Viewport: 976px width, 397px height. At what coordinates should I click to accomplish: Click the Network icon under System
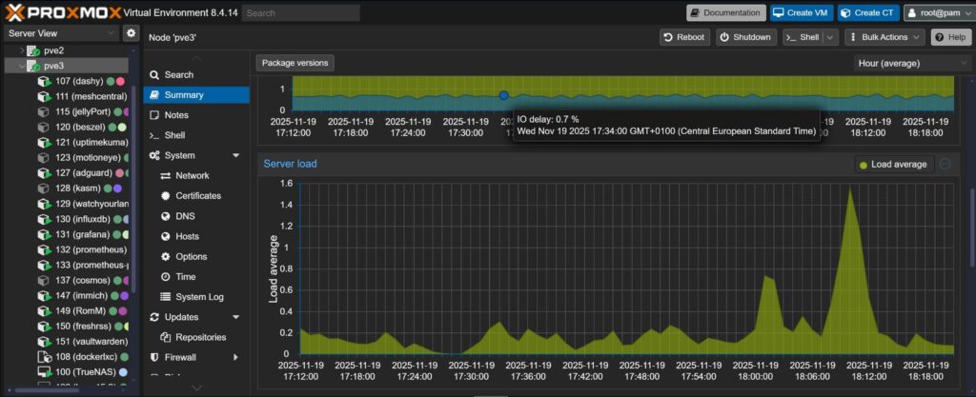coord(166,176)
